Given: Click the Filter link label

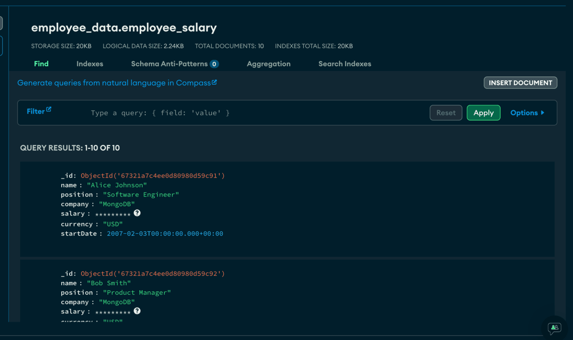Looking at the screenshot, I should point(36,111).
